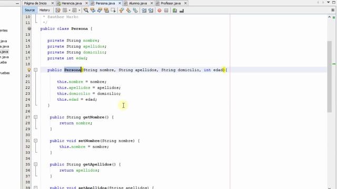The height and width of the screenshot is (189, 337).
Task: Open the Página de Inicio tab
Action: coord(35,3)
